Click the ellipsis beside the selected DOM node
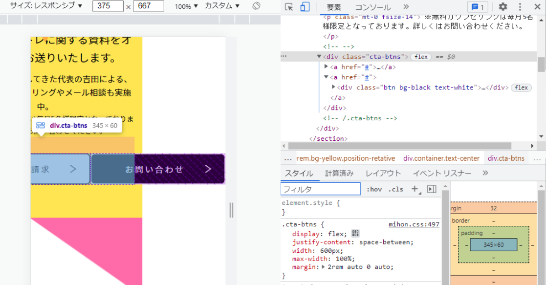Image resolution: width=546 pixels, height=285 pixels. coord(284,56)
